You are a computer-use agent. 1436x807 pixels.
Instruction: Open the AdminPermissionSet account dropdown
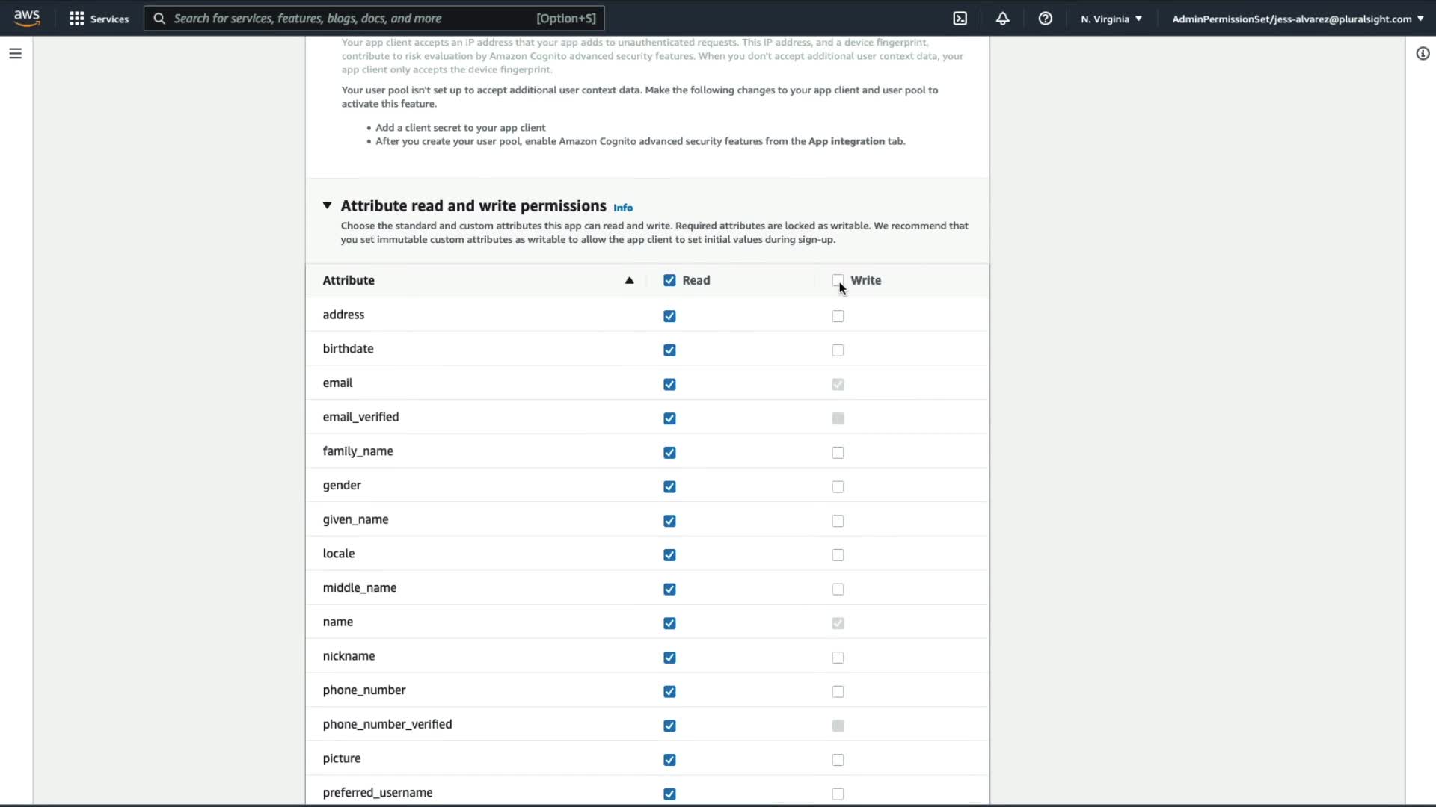pyautogui.click(x=1297, y=19)
